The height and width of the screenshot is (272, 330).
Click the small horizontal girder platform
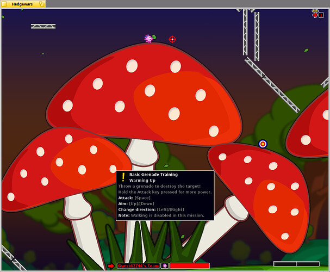[43, 26]
